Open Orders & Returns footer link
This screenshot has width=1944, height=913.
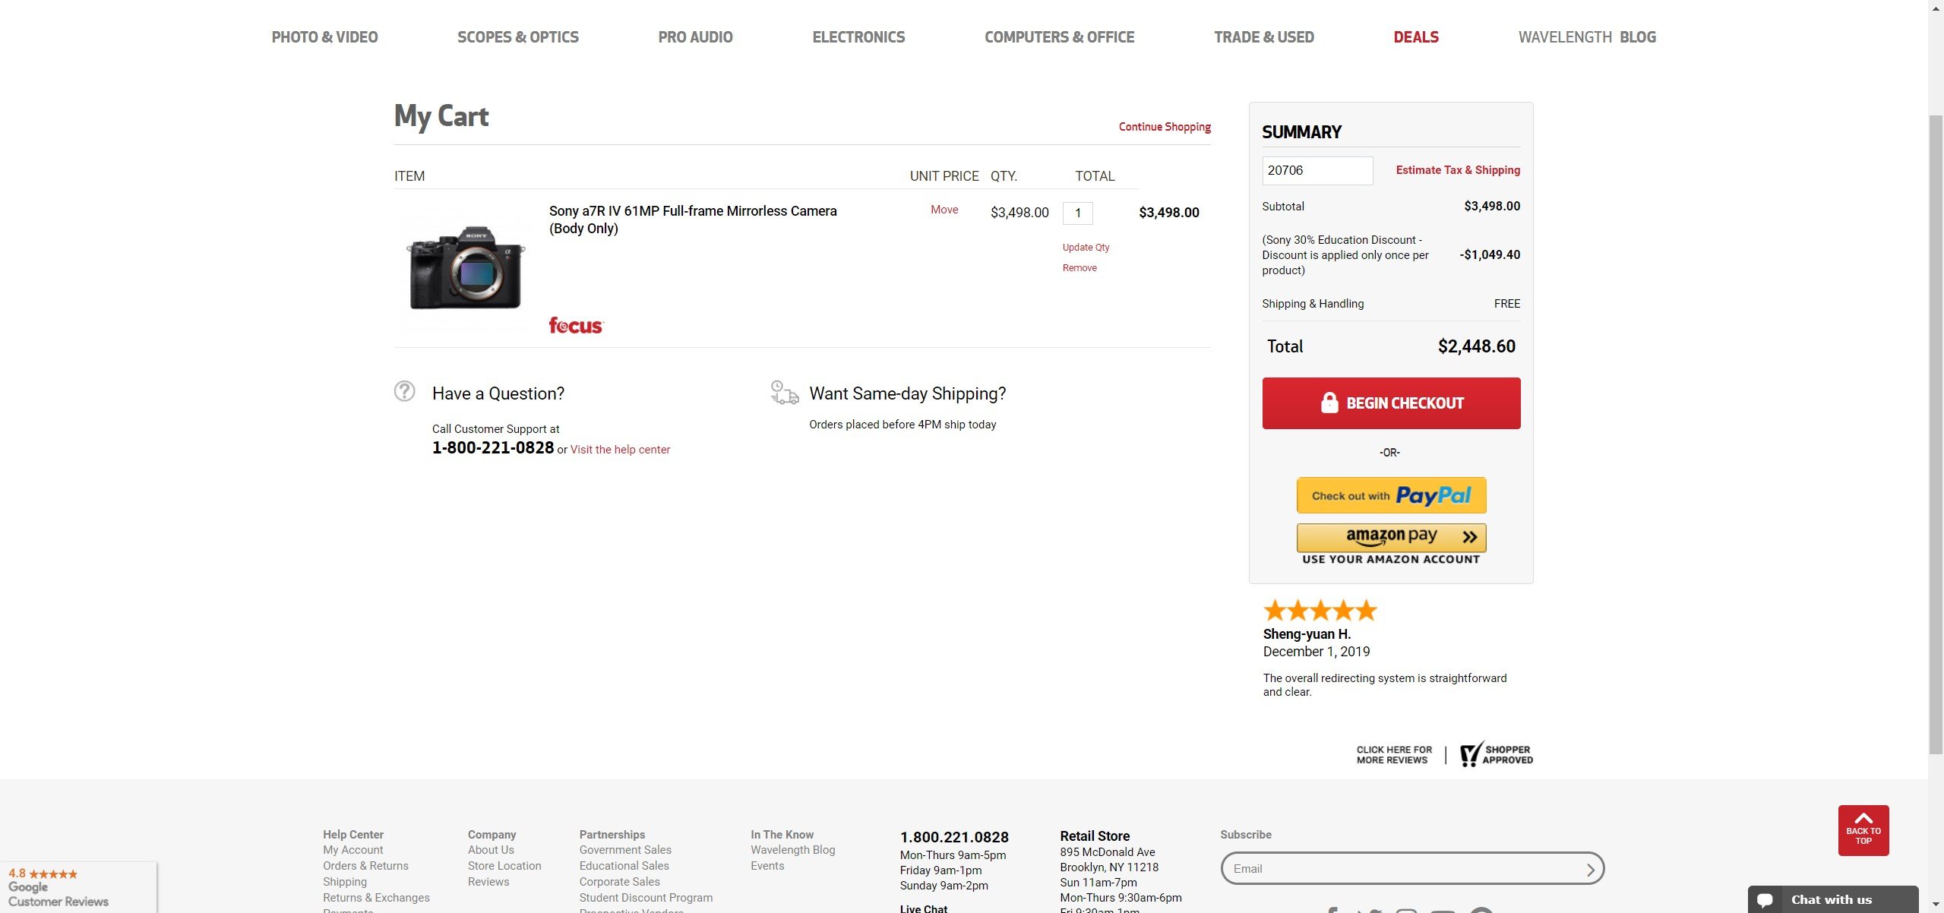(365, 866)
